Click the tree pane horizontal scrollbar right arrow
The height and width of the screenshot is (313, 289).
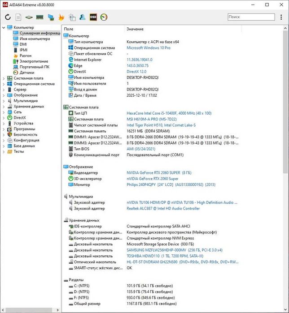(x=57, y=310)
